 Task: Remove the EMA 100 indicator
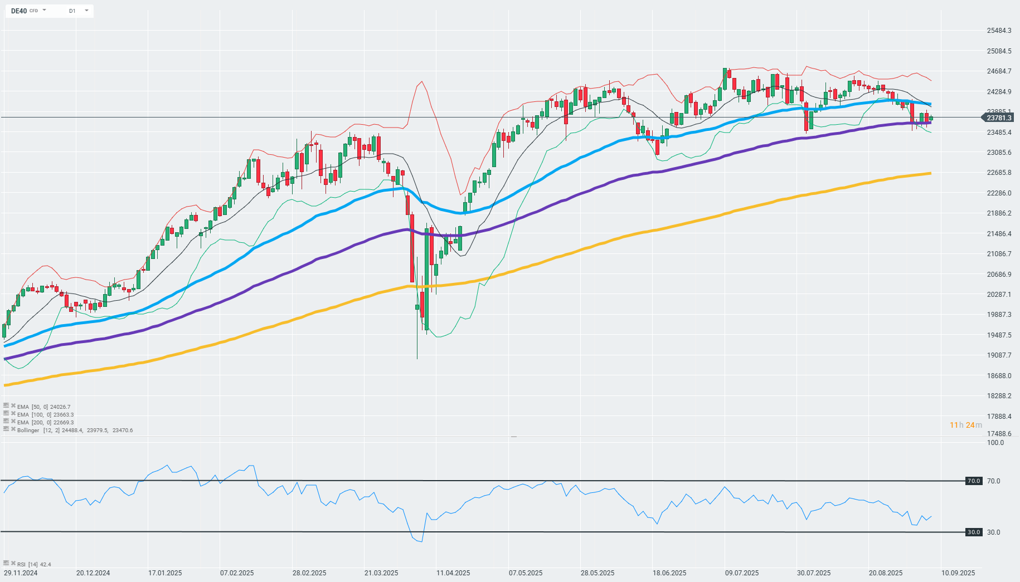13,414
